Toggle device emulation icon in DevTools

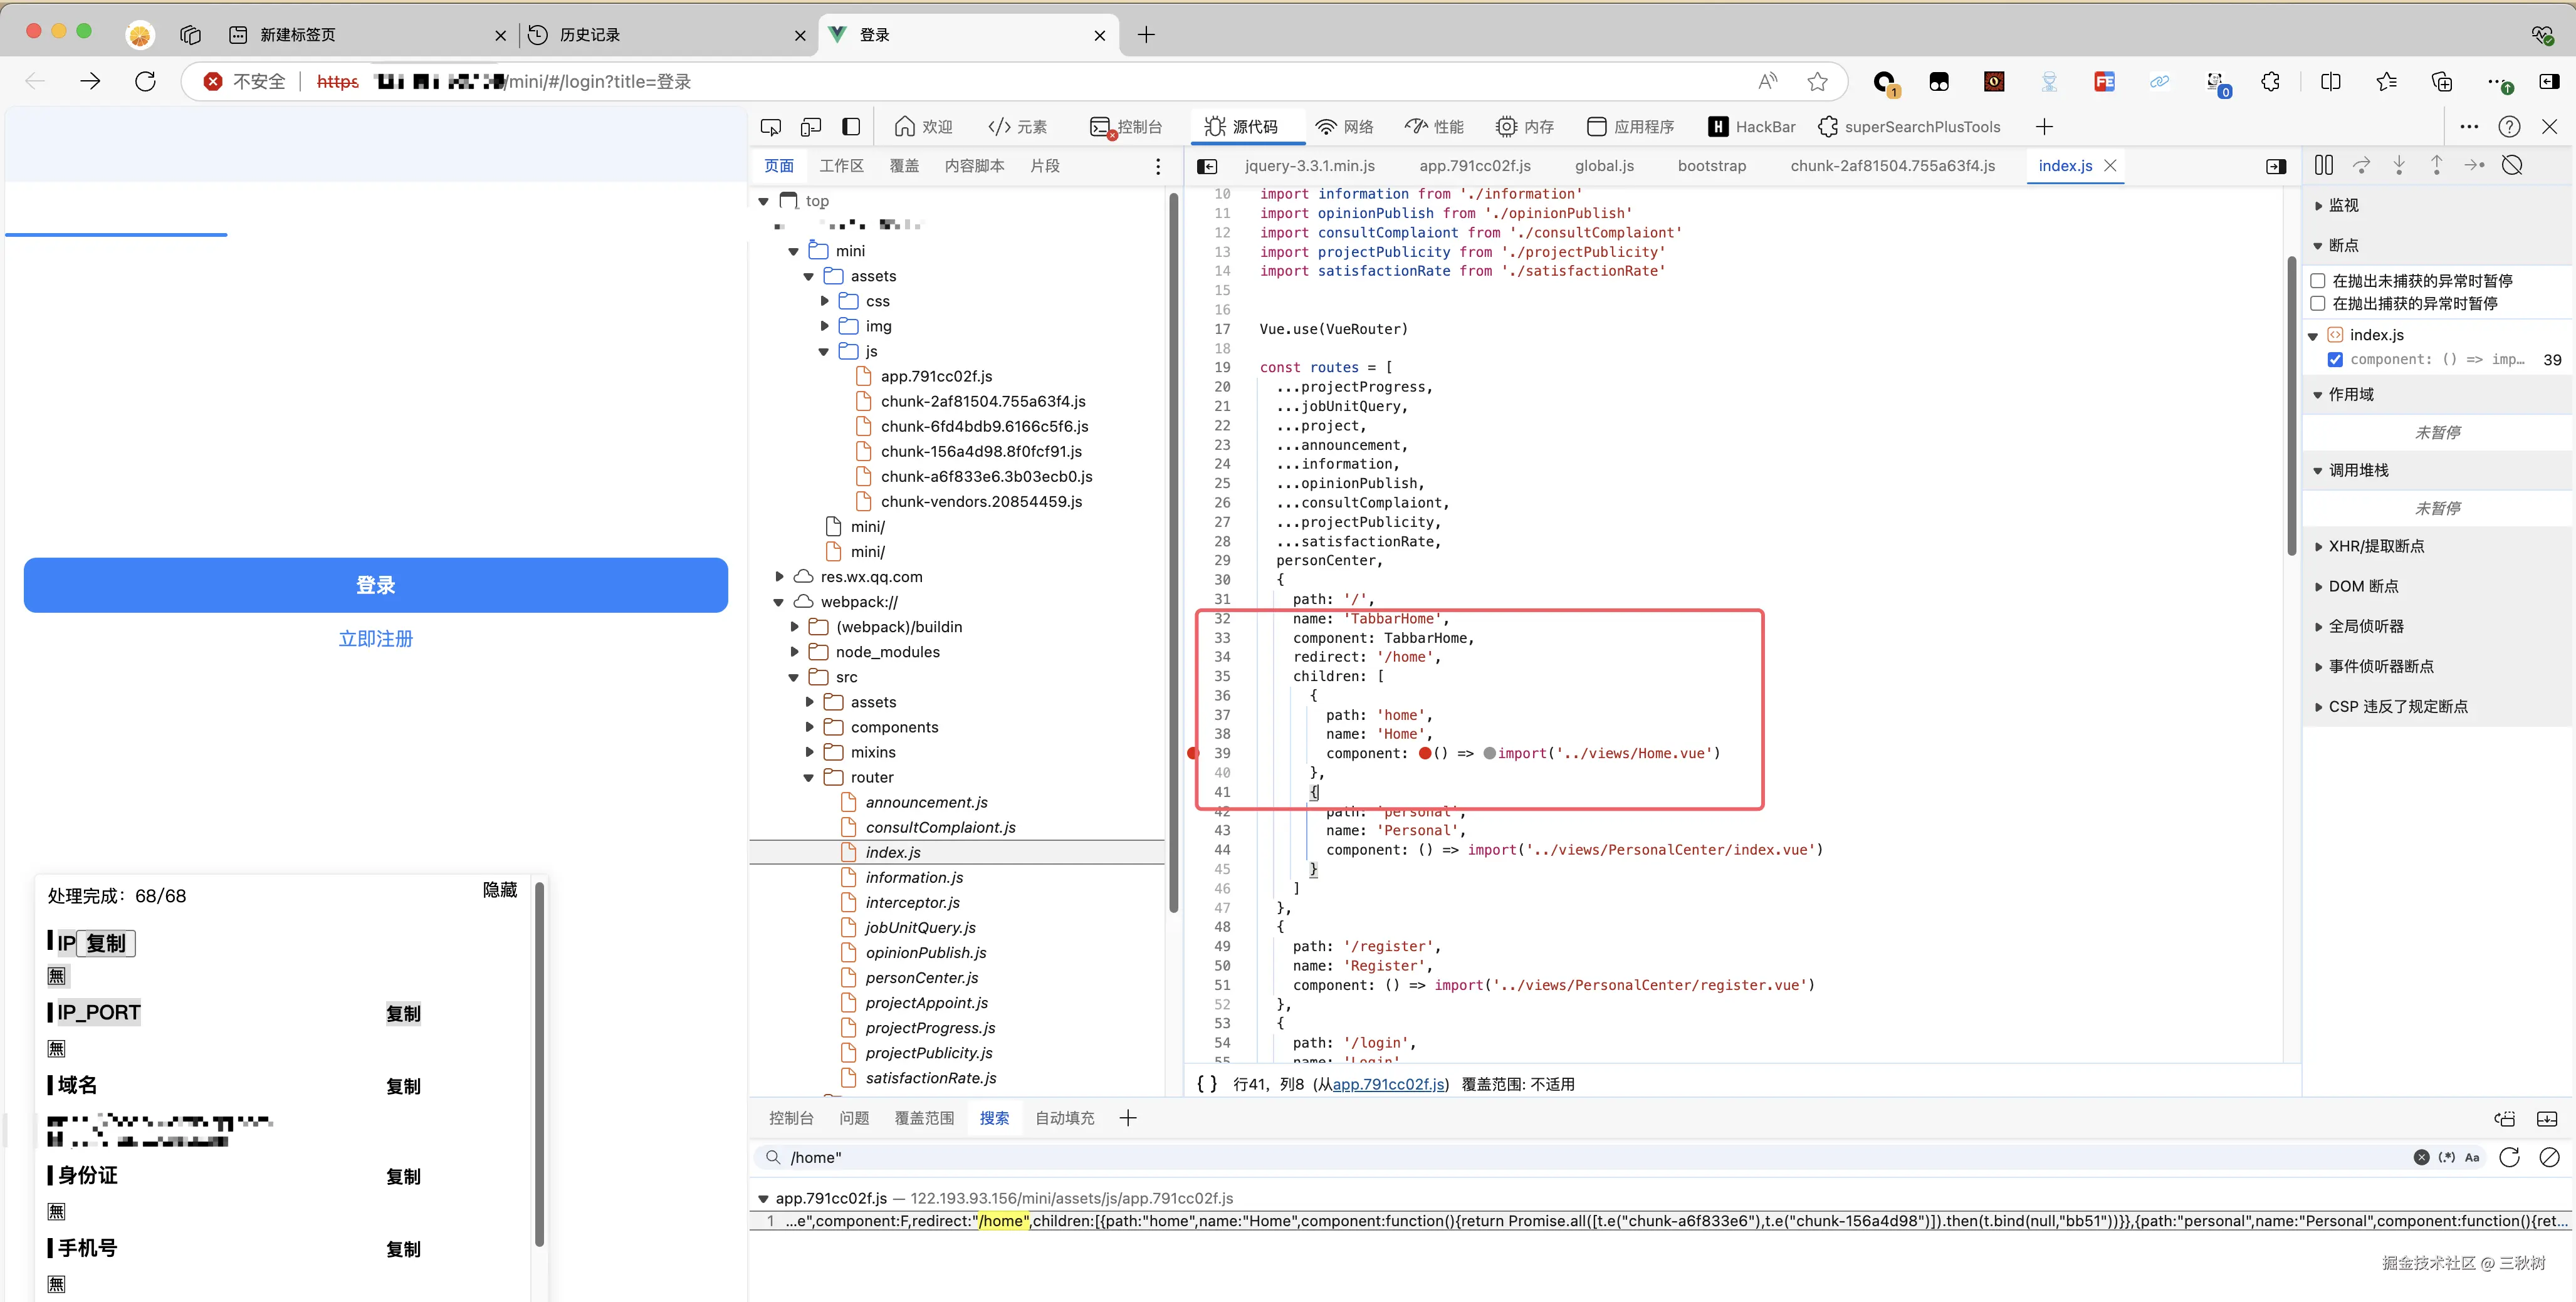click(x=811, y=127)
